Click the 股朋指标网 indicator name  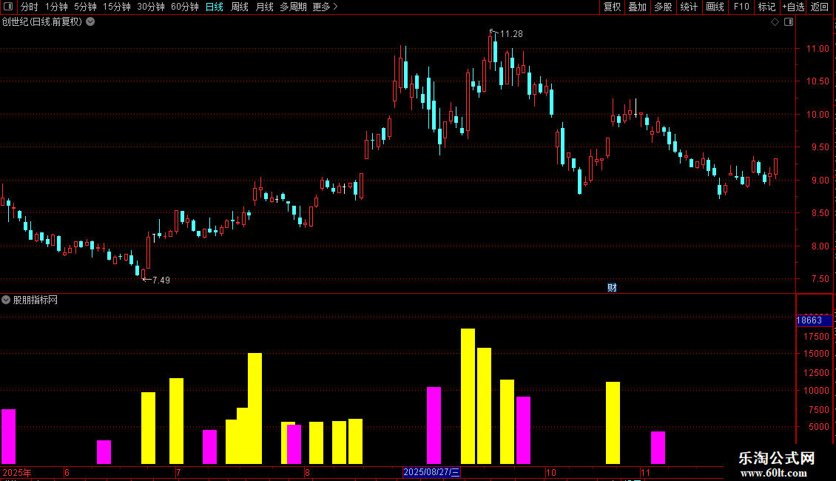36,300
